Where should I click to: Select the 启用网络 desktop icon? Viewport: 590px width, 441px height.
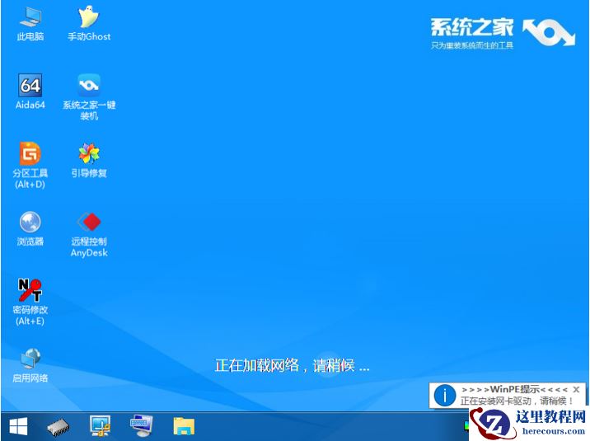pos(30,365)
